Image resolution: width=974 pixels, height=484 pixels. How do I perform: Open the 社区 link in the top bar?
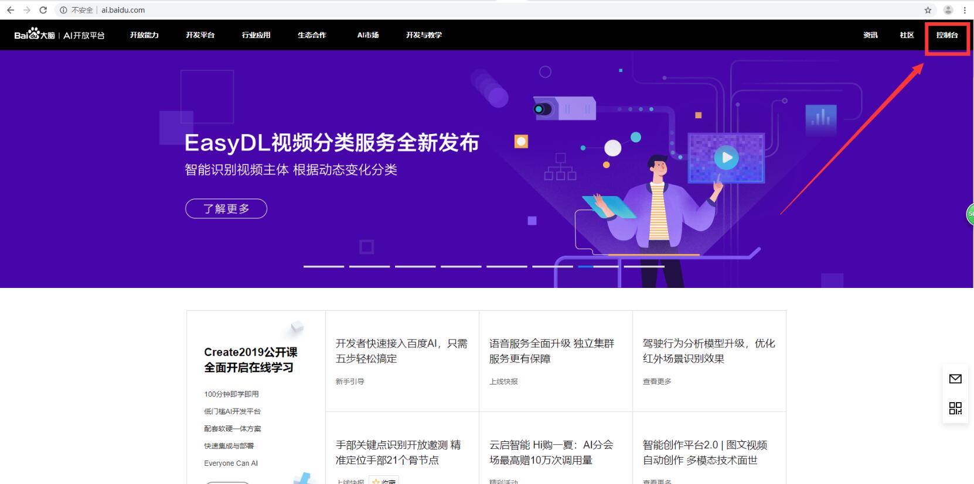(x=907, y=35)
